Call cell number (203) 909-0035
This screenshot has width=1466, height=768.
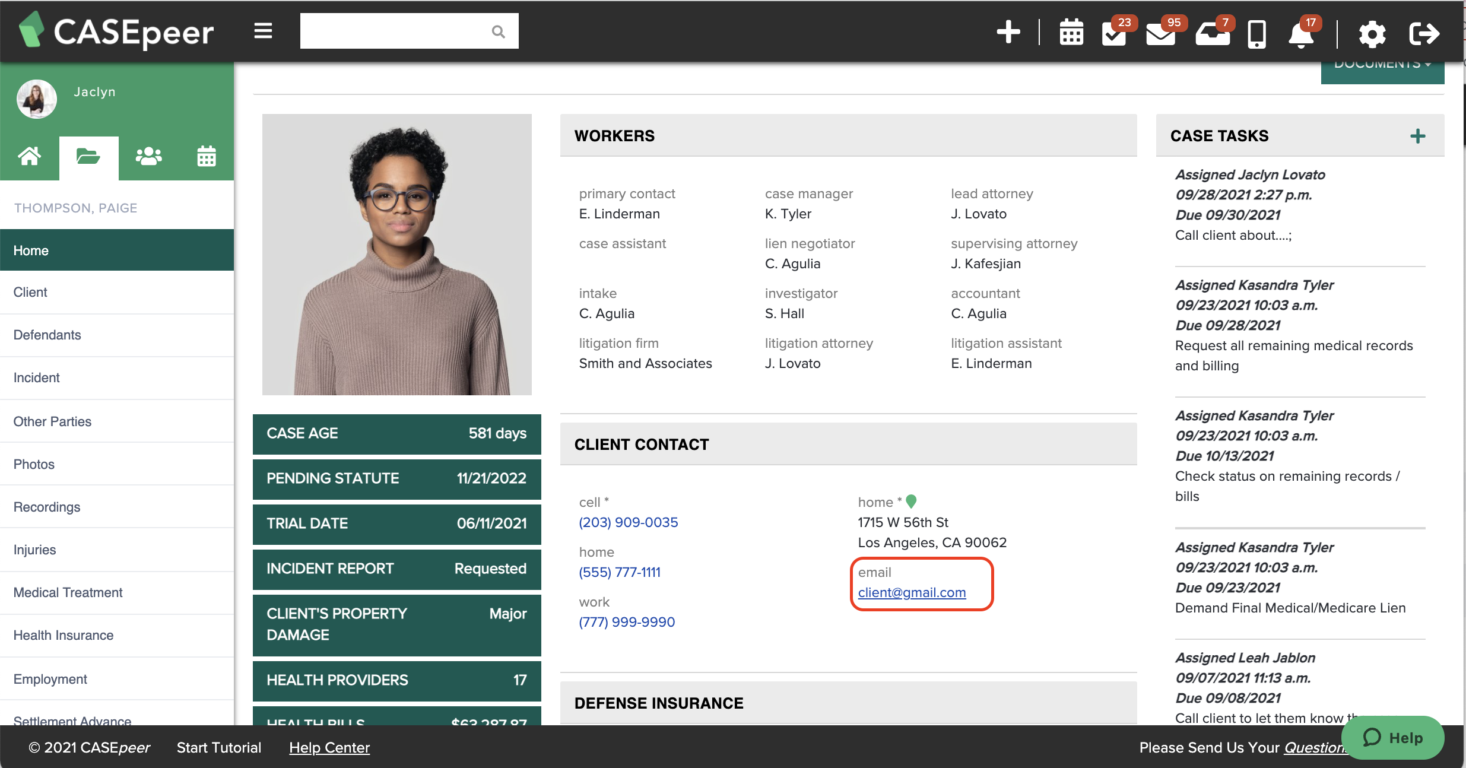(628, 523)
